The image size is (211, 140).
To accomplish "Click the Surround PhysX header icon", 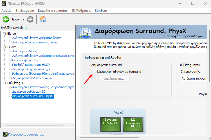I will (86, 32).
